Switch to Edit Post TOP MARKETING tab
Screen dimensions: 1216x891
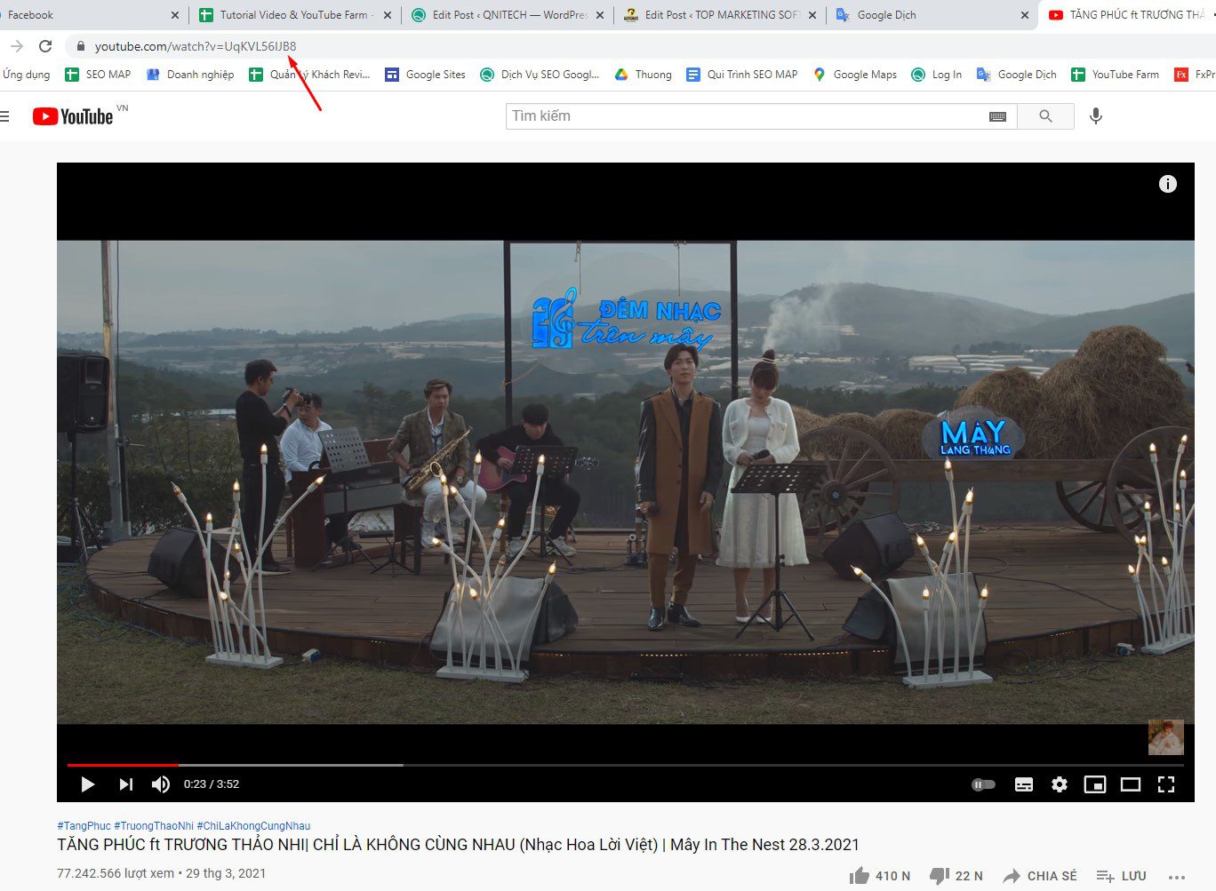point(720,15)
